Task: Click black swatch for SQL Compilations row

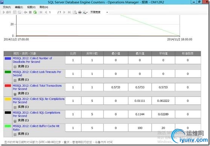Action: pyautogui.click(x=8, y=113)
